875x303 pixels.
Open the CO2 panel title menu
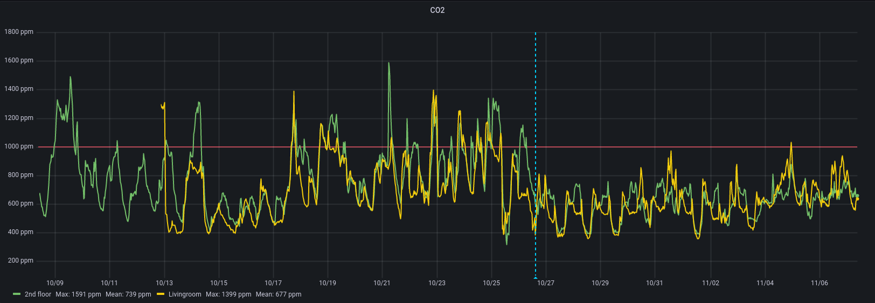[437, 10]
